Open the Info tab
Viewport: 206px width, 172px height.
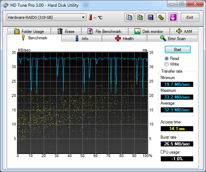(x=82, y=39)
